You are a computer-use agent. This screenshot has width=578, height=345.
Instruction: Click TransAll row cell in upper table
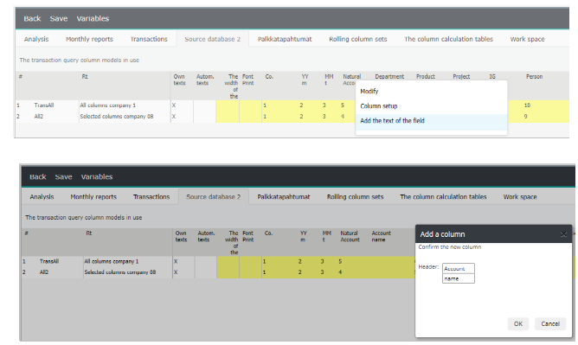[44, 105]
